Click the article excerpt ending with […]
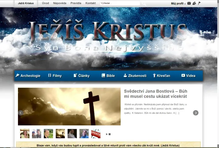The width and height of the screenshot is (219, 148). point(155,108)
